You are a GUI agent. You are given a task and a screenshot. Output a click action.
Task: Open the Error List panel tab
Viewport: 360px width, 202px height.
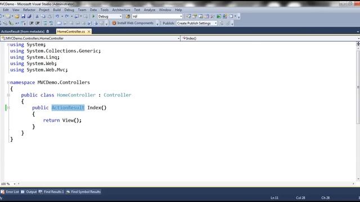coord(10,192)
